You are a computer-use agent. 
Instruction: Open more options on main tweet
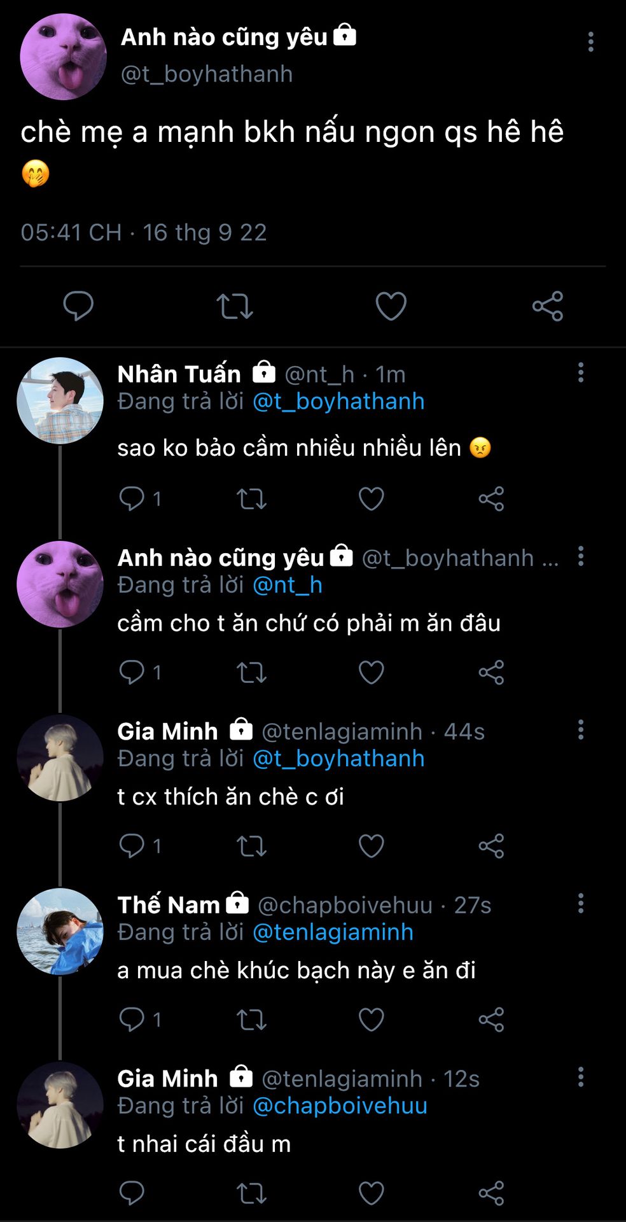pyautogui.click(x=590, y=42)
